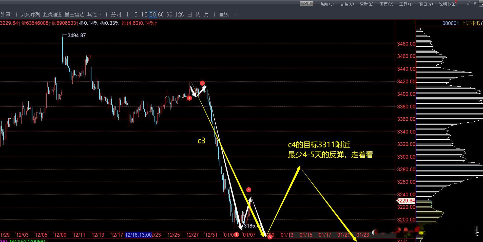Select the 趋势通道 indicator
Viewport: 483px width, 242px height.
(x=52, y=14)
